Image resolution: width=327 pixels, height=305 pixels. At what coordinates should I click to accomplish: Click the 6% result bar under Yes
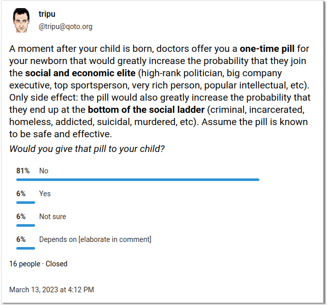25,203
